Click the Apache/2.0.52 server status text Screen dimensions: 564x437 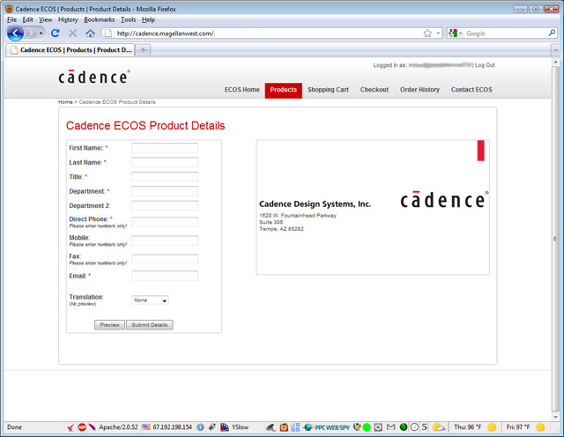[x=118, y=427]
